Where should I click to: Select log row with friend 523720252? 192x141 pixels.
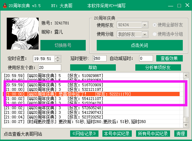point(91,117)
